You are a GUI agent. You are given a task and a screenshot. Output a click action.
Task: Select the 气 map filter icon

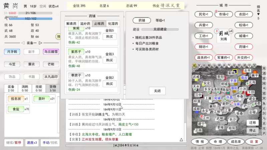pyautogui.click(x=229, y=65)
